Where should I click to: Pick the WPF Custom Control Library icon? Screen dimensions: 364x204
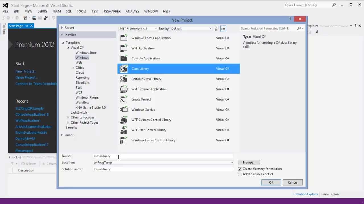(124, 120)
